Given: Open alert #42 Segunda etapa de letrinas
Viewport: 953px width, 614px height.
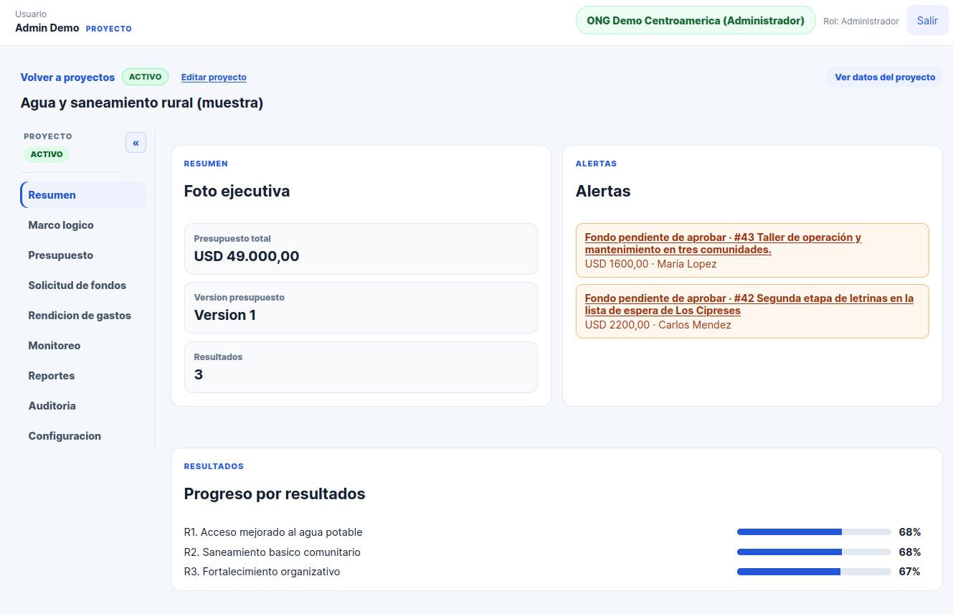Looking at the screenshot, I should tap(749, 305).
